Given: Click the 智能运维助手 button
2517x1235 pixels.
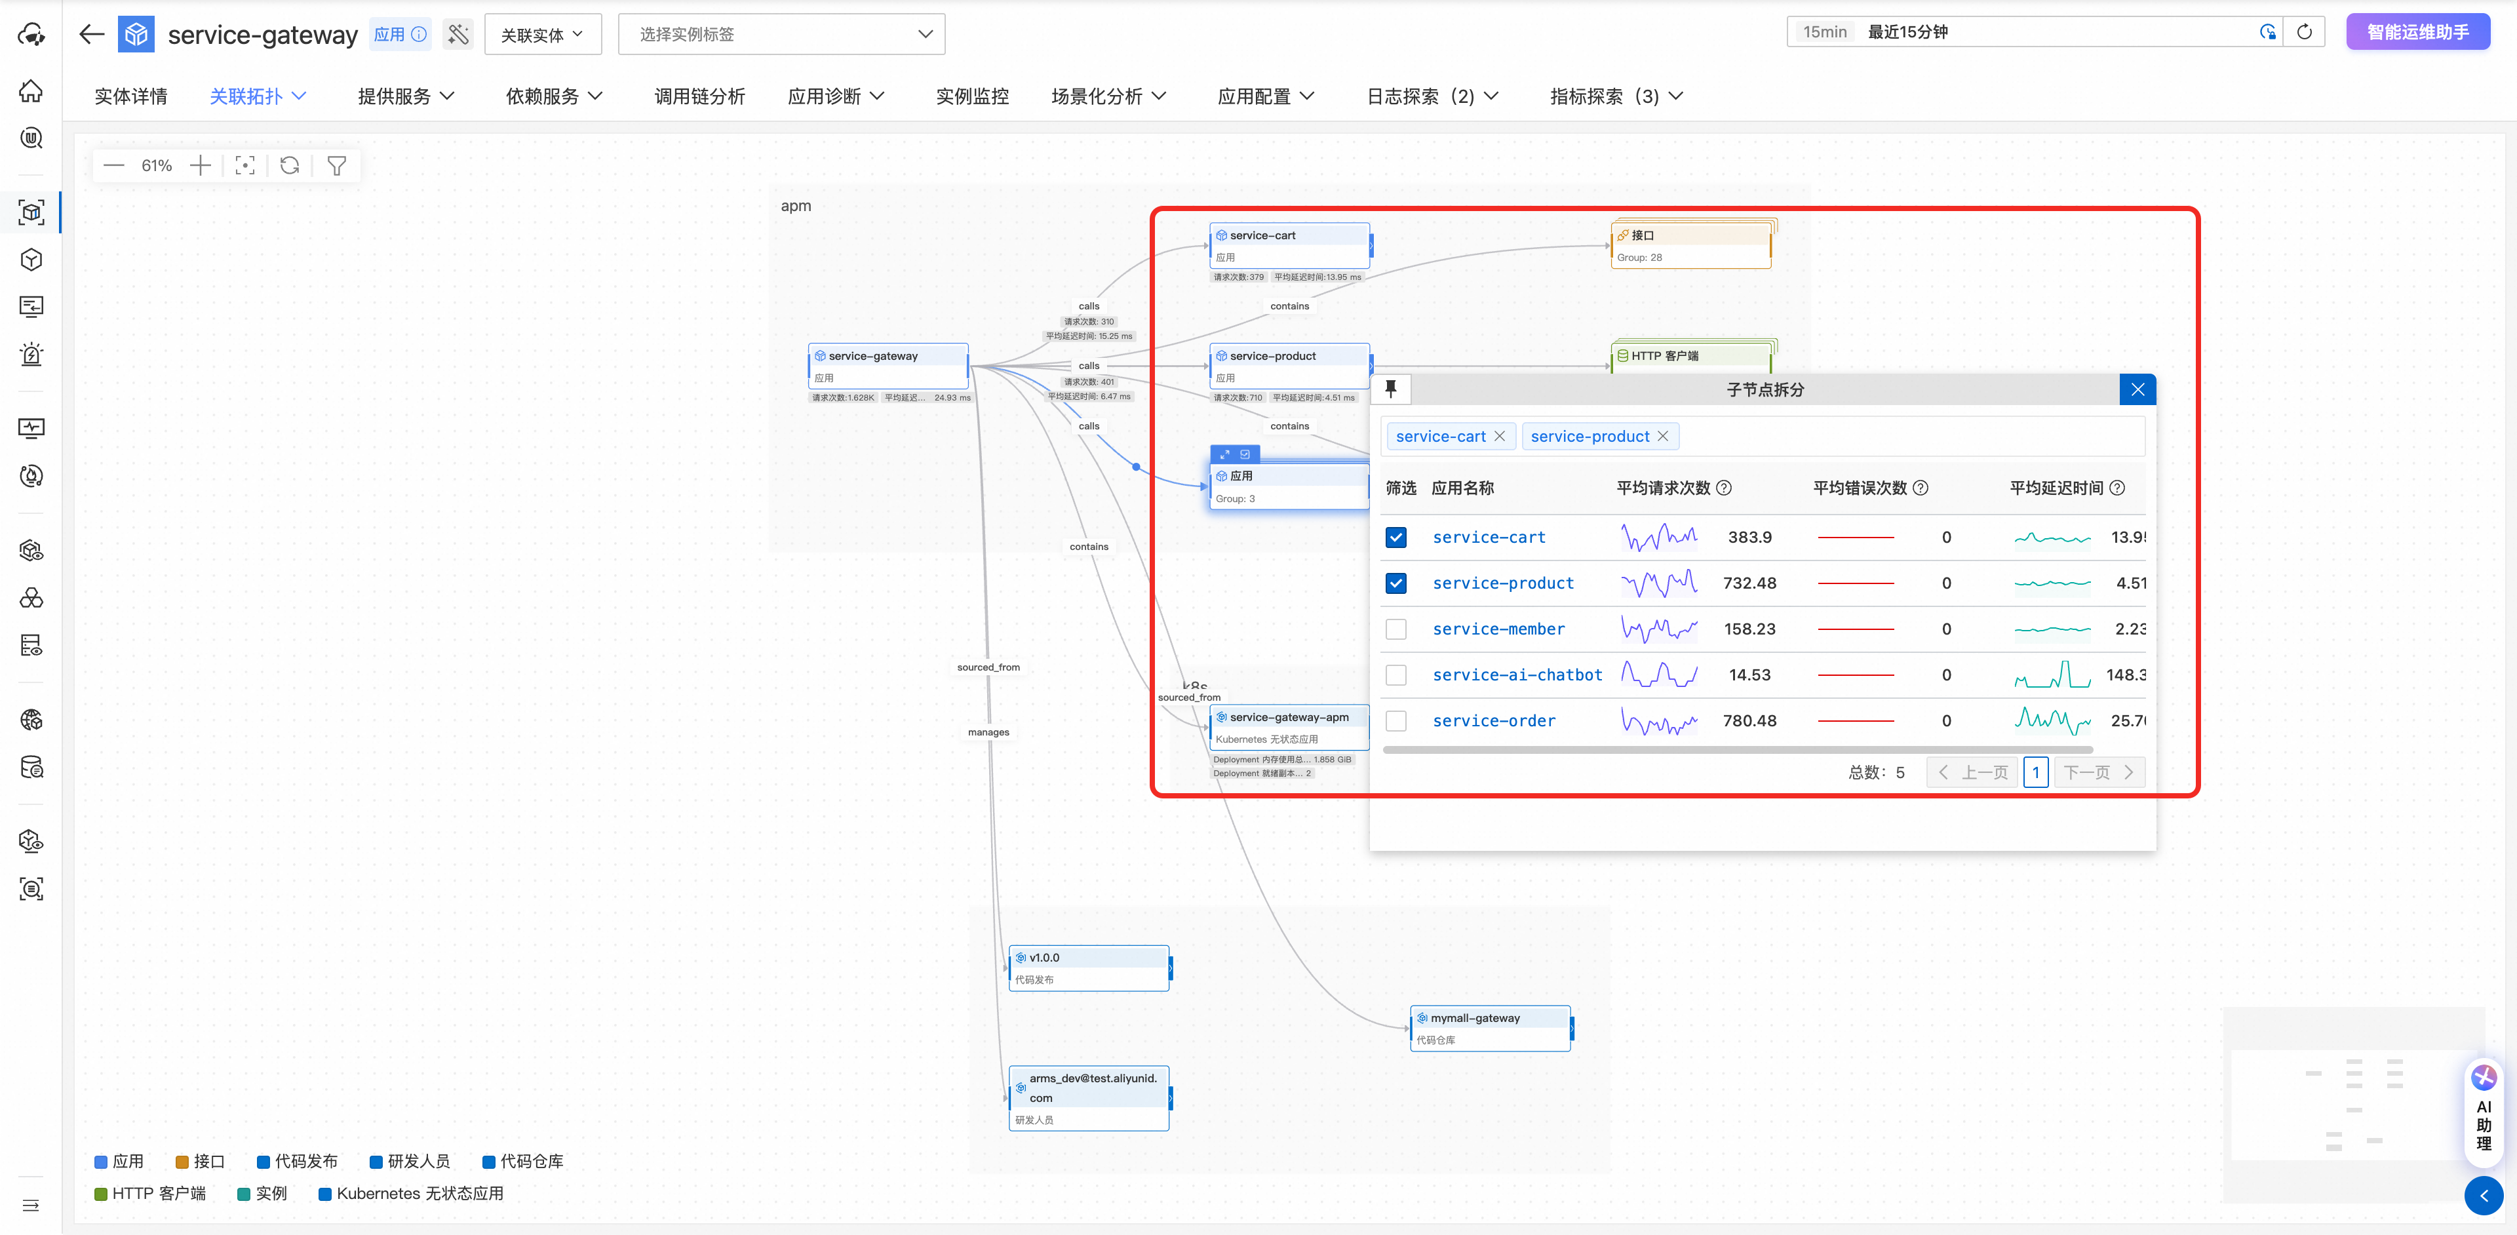Looking at the screenshot, I should click(2417, 32).
